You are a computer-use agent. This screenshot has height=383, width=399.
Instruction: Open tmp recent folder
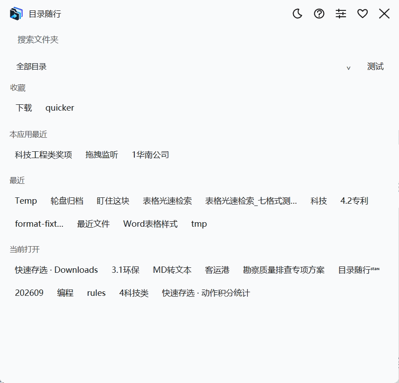pyautogui.click(x=199, y=224)
